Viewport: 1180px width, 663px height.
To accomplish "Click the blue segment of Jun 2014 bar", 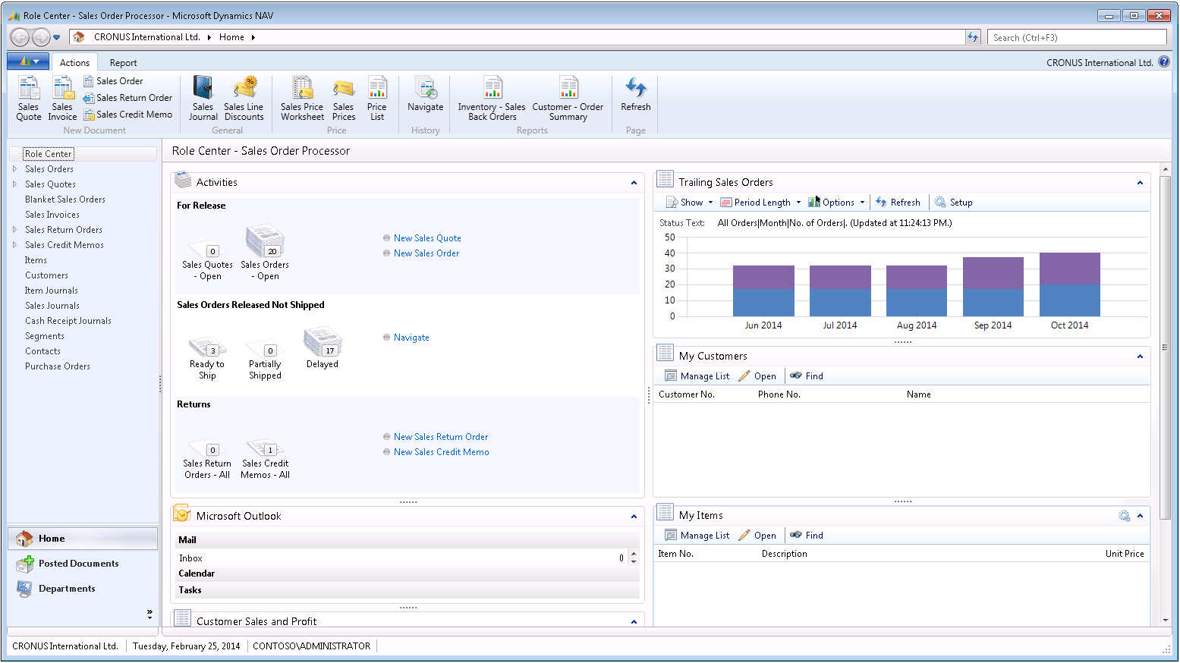I will click(x=763, y=303).
